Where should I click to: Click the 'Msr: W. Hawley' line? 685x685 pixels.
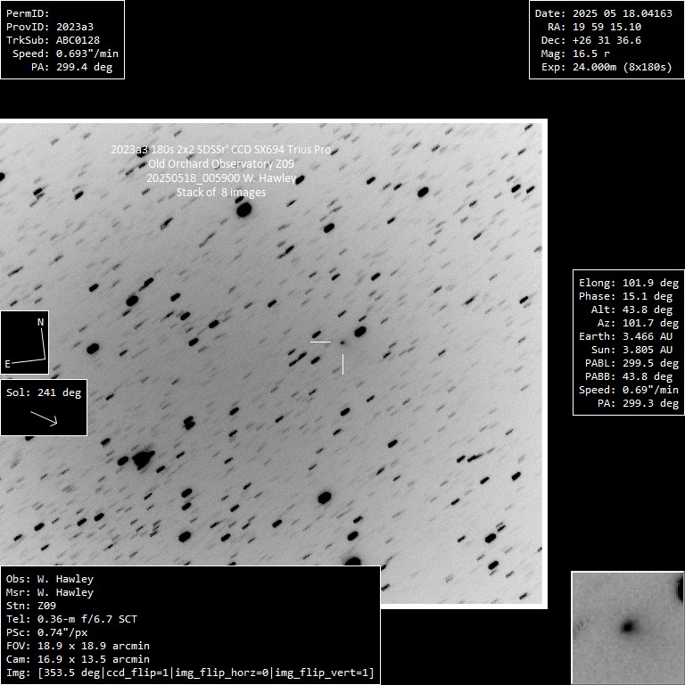[50, 593]
